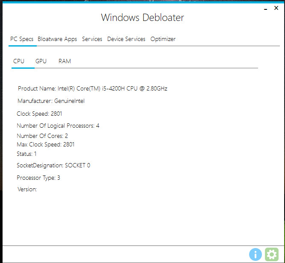This screenshot has height=263, width=285.
Task: Select the Max Clock Speed: 2801 text
Action: tap(45, 145)
